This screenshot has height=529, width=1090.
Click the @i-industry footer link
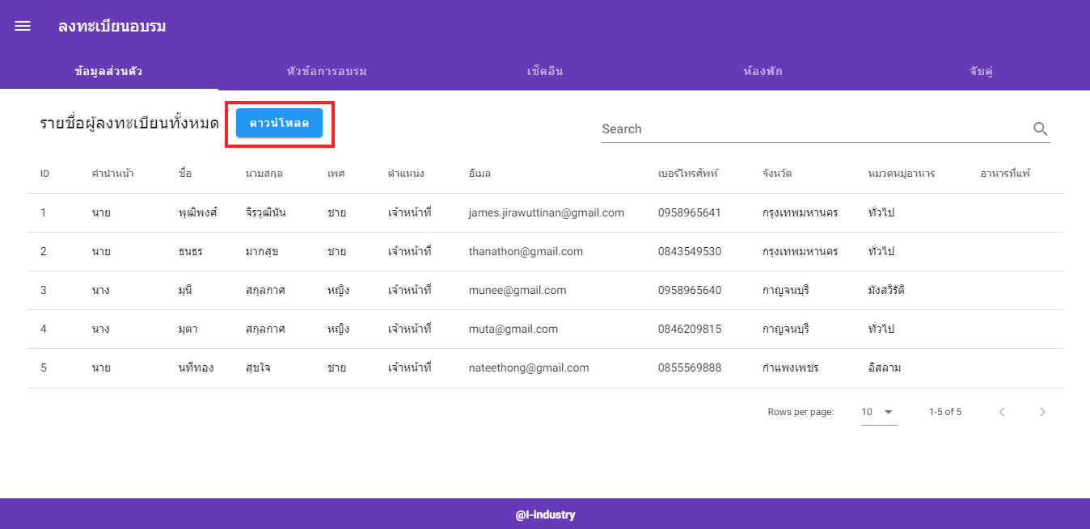pyautogui.click(x=545, y=514)
